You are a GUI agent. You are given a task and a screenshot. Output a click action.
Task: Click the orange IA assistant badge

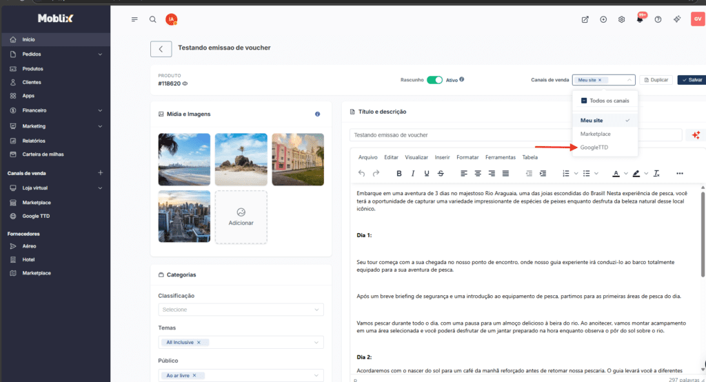click(x=171, y=19)
